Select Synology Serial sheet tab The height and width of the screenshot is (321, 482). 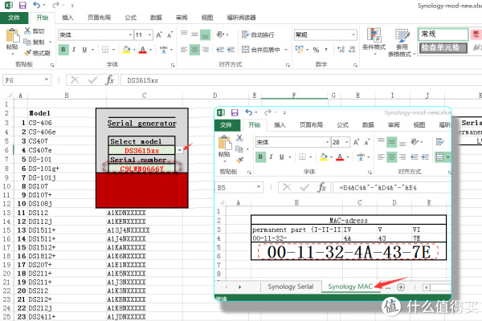coord(291,286)
